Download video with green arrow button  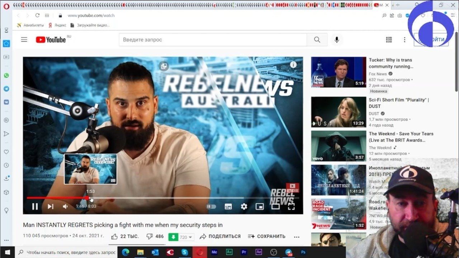tap(173, 237)
